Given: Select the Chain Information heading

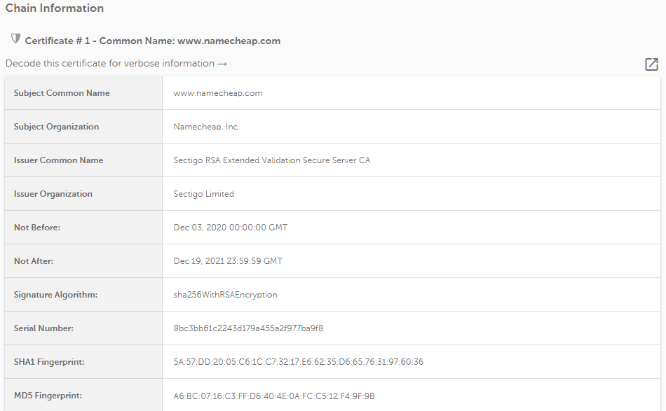Looking at the screenshot, I should (55, 8).
